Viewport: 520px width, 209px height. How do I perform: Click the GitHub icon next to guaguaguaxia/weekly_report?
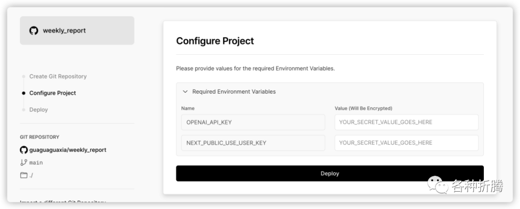[x=24, y=150]
